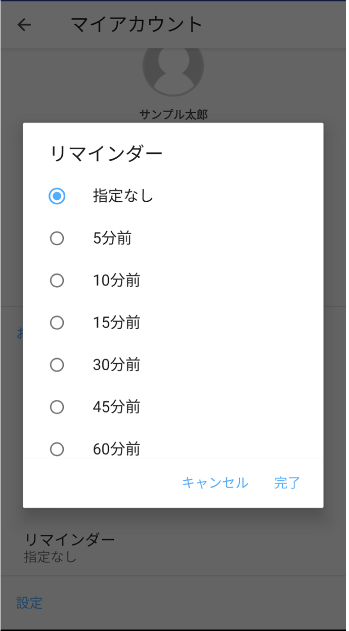Open the profile picture of サンプル太郎
Screen dimensions: 349x631
click(x=173, y=70)
